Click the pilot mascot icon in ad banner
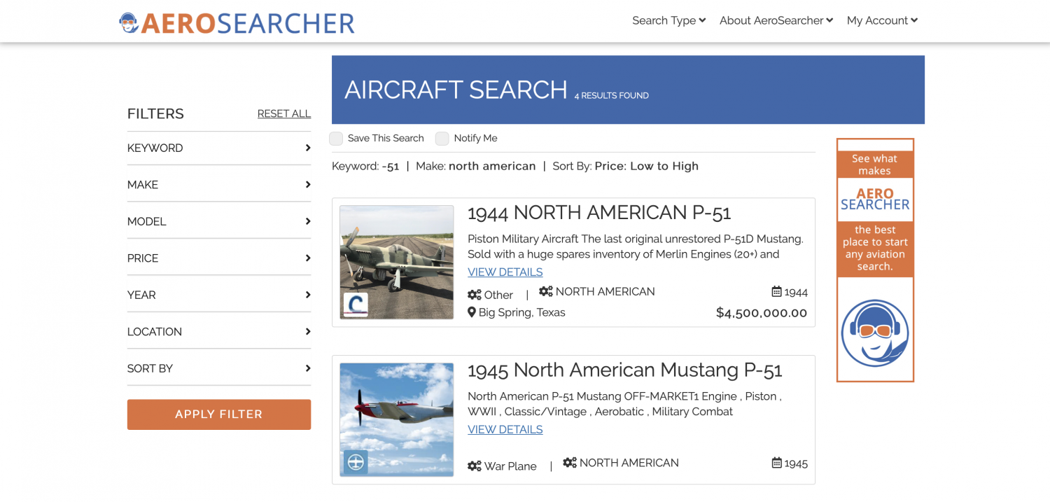This screenshot has width=1050, height=502. pyautogui.click(x=875, y=333)
